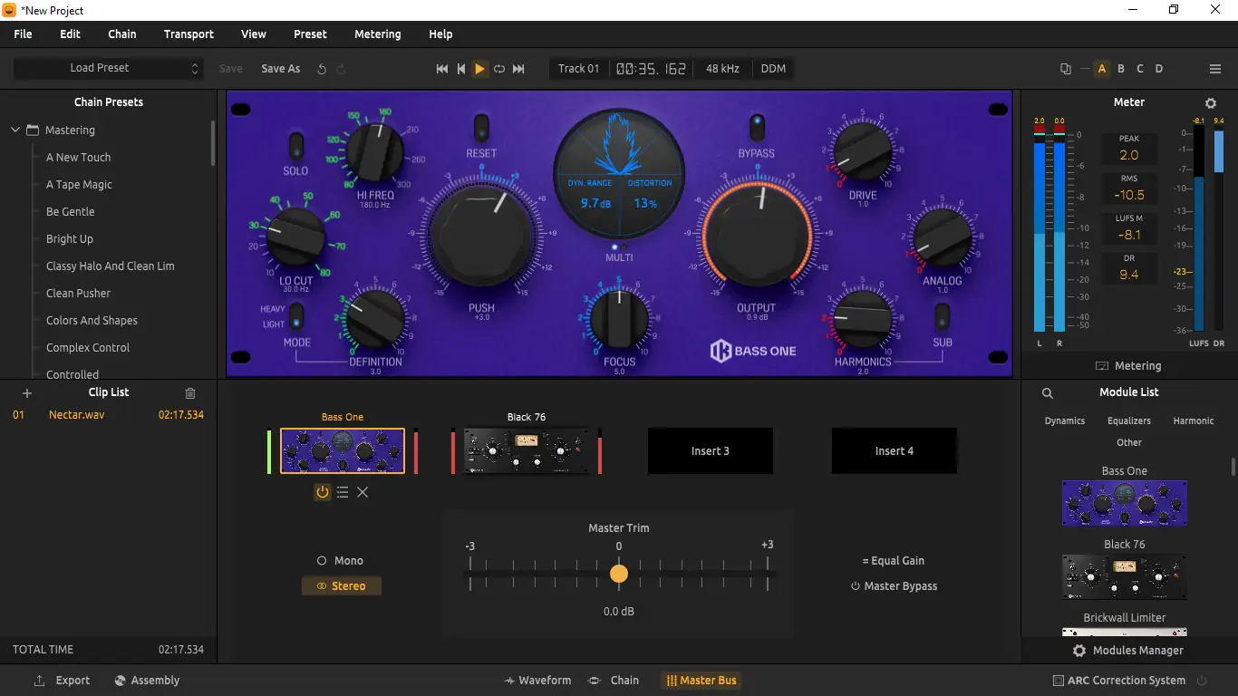Open the Assembly view
Screen dimensions: 1238x696
(148, 681)
